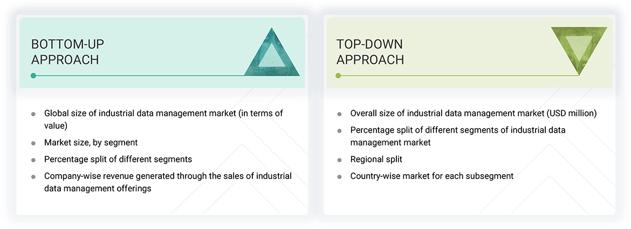Select the company-wise revenue bullet text

coord(168,181)
